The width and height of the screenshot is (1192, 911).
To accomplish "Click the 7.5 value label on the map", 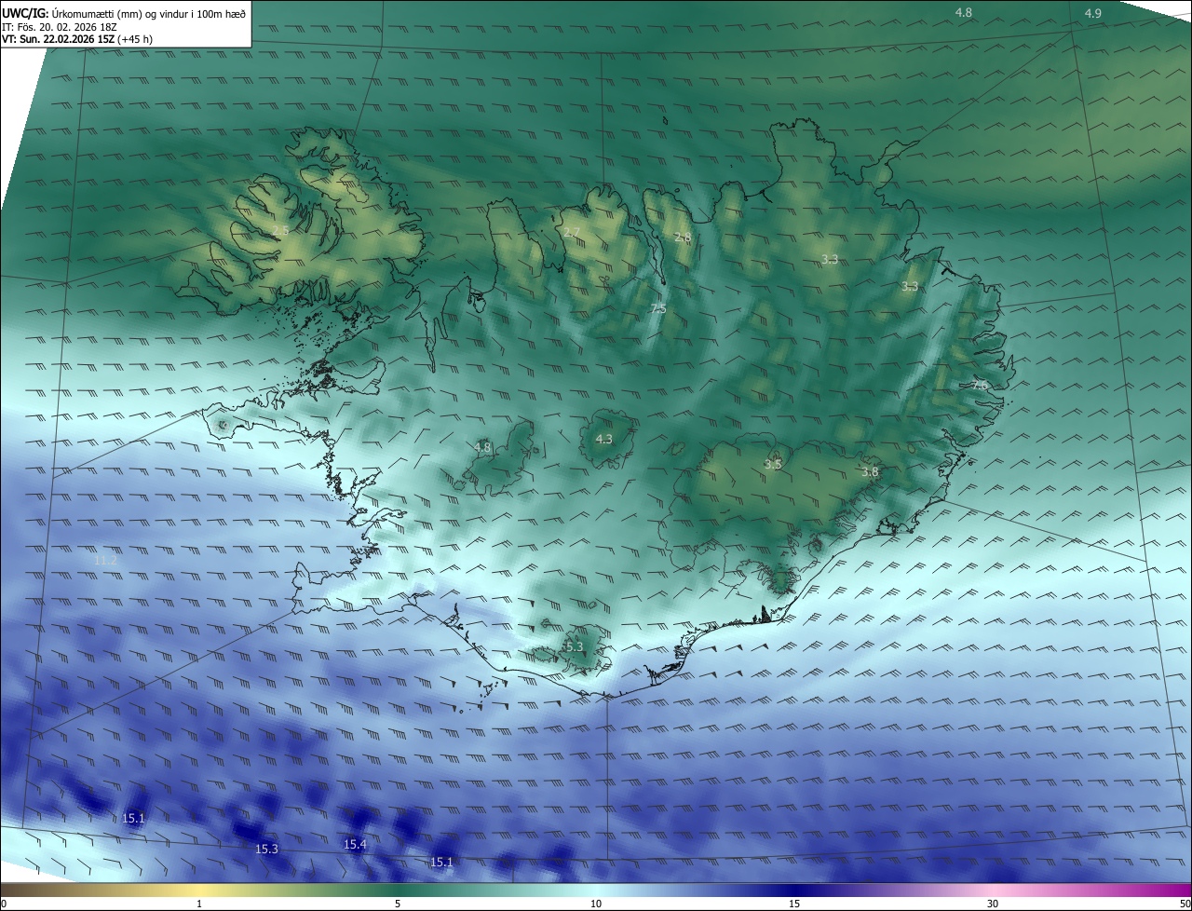I will coord(658,308).
